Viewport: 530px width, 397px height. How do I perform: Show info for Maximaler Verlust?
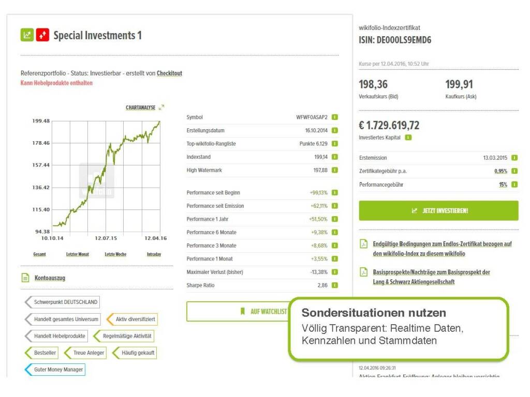click(335, 272)
